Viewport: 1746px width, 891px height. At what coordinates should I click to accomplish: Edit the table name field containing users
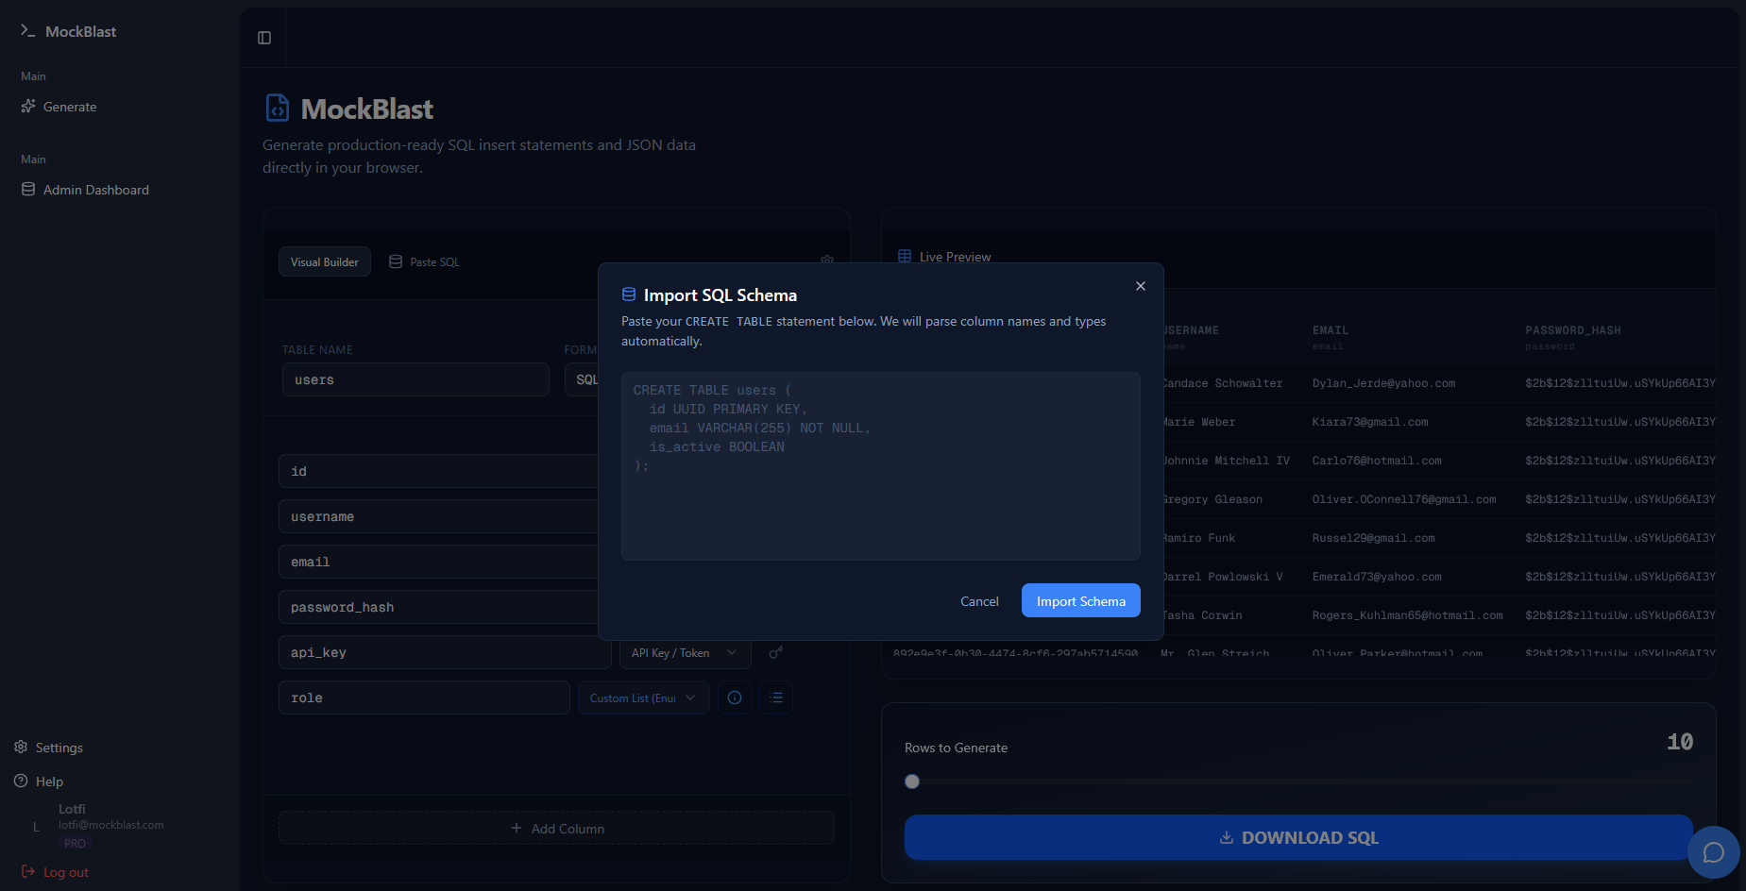coord(415,379)
